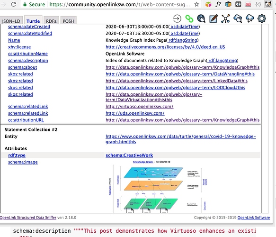This screenshot has width=276, height=237.
Task: Open the schema:CreativeWork link
Action: click(x=129, y=155)
